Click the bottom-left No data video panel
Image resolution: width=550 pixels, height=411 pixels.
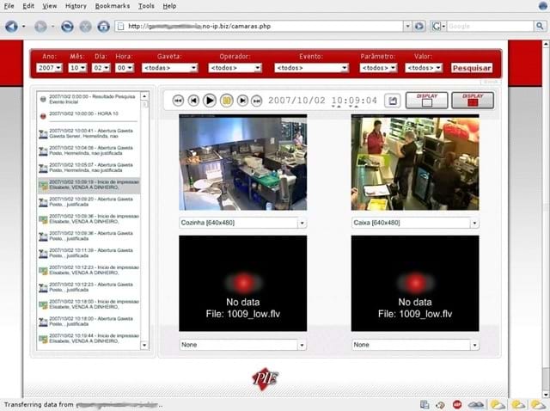(242, 284)
